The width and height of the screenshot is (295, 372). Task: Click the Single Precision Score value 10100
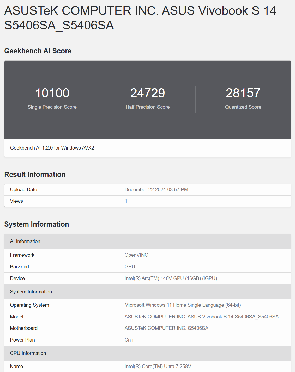click(x=52, y=93)
